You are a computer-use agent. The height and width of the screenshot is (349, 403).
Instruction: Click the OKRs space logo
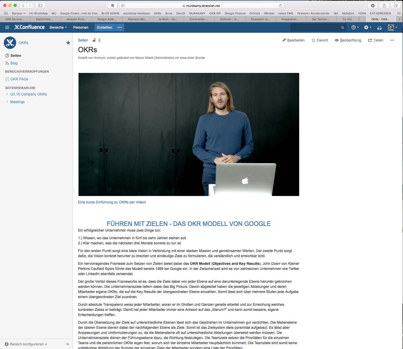coord(10,43)
